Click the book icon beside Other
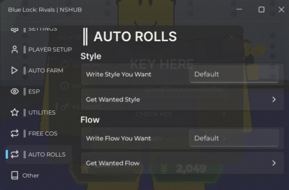This screenshot has width=289, height=190. tap(15, 175)
